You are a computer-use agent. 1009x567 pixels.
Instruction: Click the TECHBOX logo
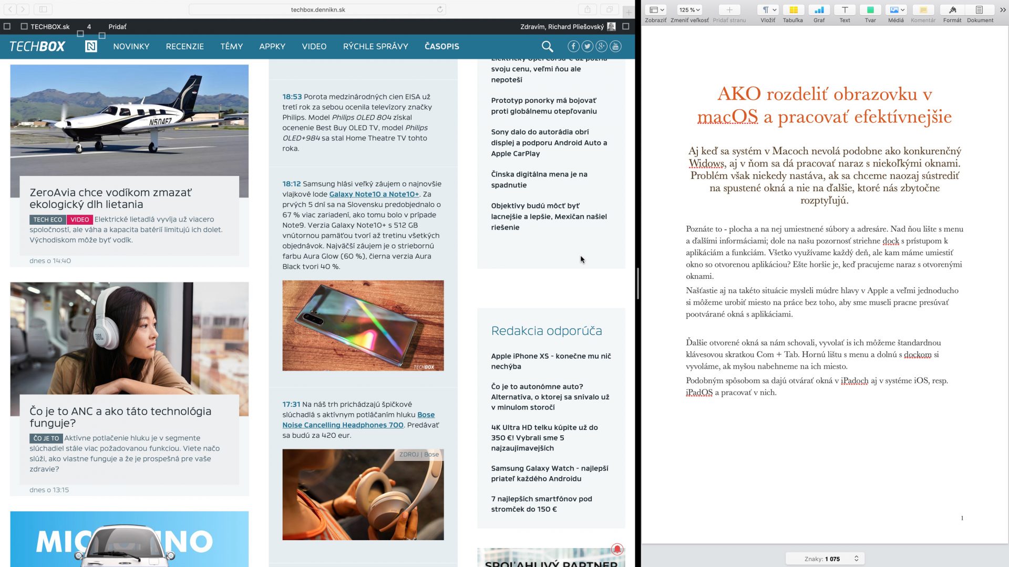click(37, 46)
